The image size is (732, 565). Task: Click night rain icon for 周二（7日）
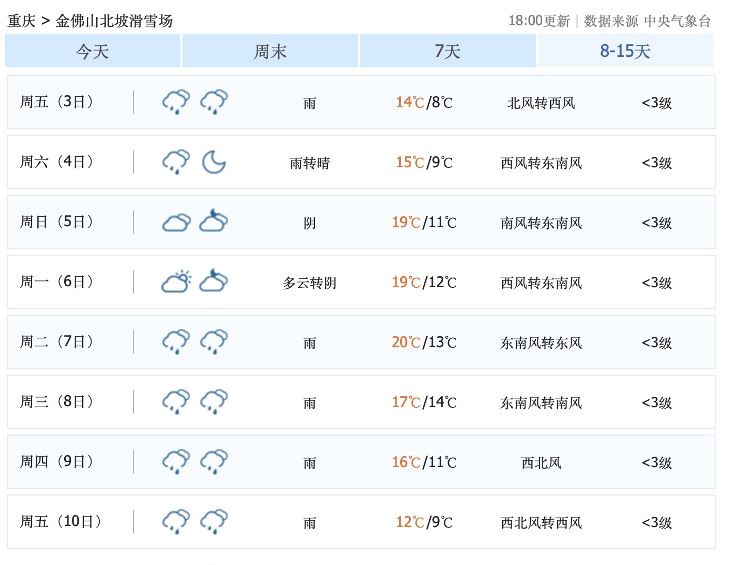pos(214,342)
